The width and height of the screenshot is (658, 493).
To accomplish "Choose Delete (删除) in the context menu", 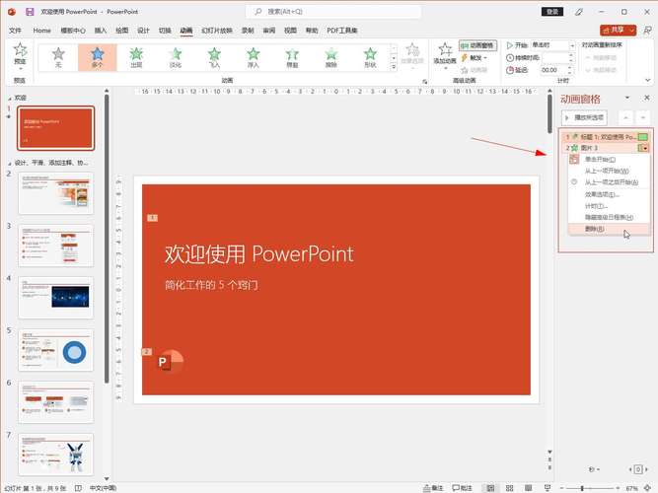I will coord(609,229).
